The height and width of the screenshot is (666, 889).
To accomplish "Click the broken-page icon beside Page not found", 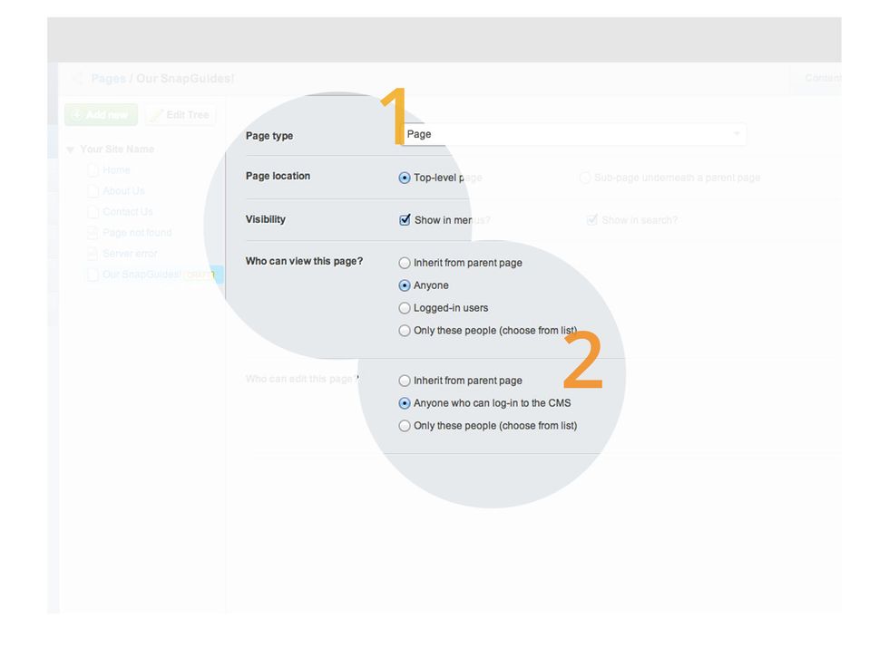I will point(94,232).
